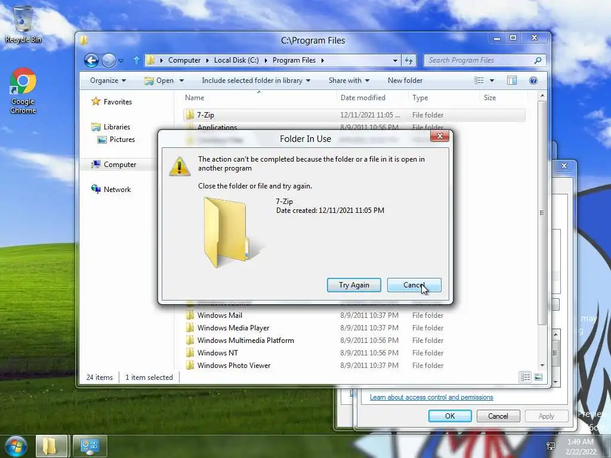Select Network in the navigation pane
611x458 pixels.
(111, 189)
